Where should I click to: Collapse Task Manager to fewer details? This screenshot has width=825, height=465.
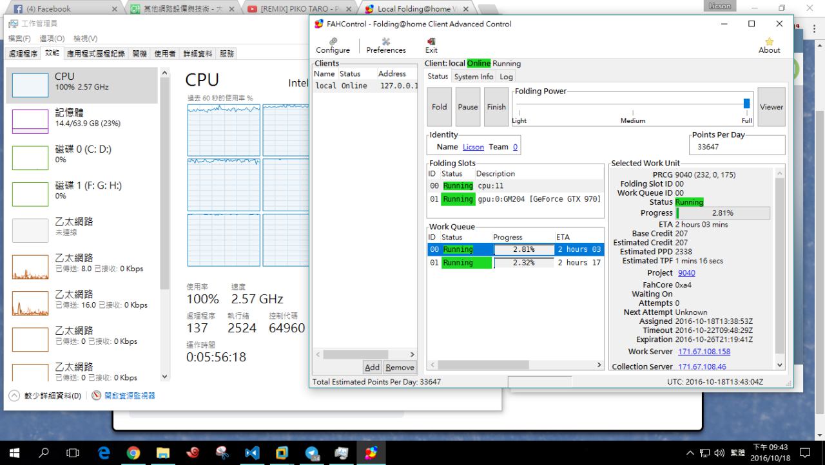(x=45, y=395)
